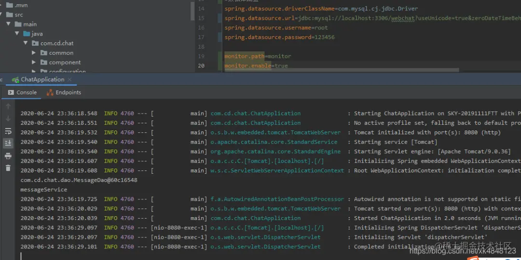Click the Console tab icon
Screen dimensions: 521x260
11,92
